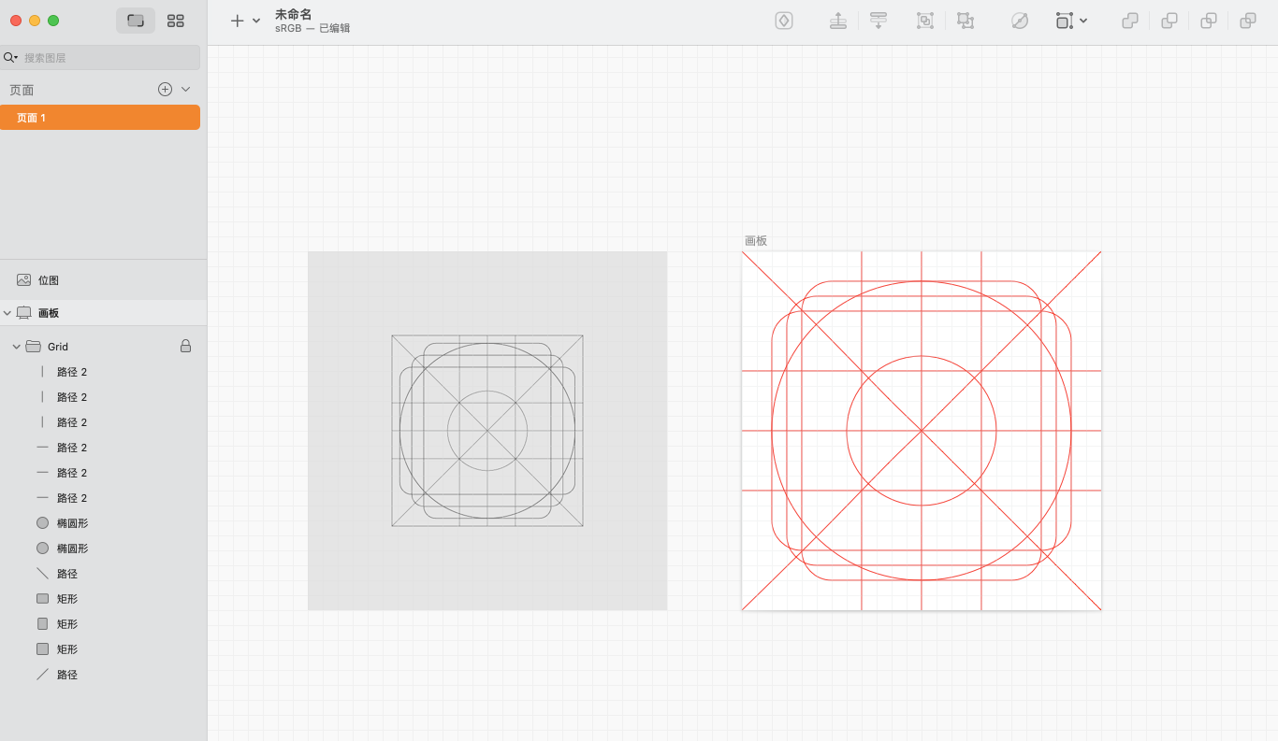Apply the Difference boolean operation icon
Image resolution: width=1278 pixels, height=741 pixels.
1248,21
